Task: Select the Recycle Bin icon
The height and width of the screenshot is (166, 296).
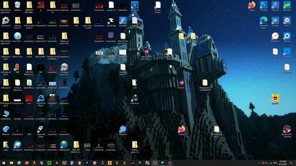Action: point(17,5)
